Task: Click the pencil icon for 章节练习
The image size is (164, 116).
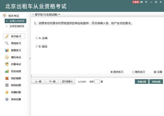Action: (x=7, y=36)
